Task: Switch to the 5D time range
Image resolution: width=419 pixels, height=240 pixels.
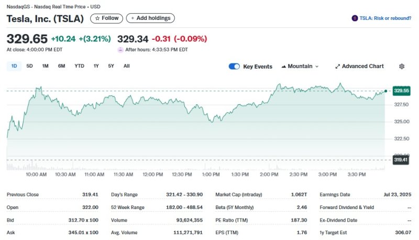Action: pyautogui.click(x=30, y=66)
